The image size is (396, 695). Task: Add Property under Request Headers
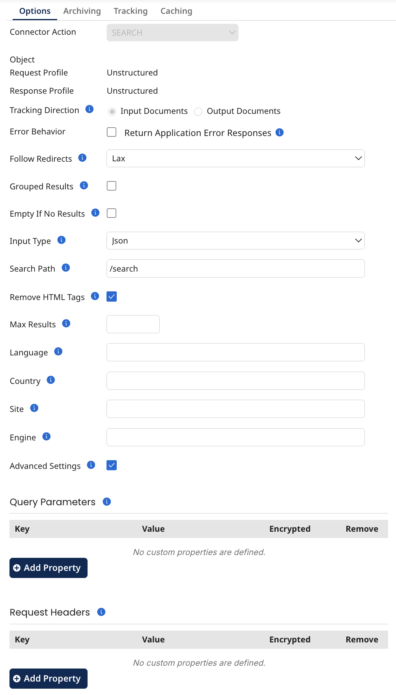click(x=49, y=678)
